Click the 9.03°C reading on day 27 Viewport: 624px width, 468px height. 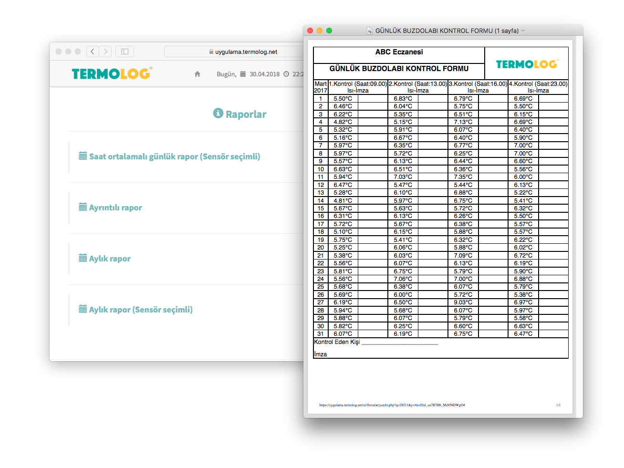pyautogui.click(x=463, y=302)
